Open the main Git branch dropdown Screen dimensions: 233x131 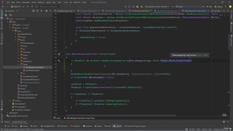tap(15, 7)
